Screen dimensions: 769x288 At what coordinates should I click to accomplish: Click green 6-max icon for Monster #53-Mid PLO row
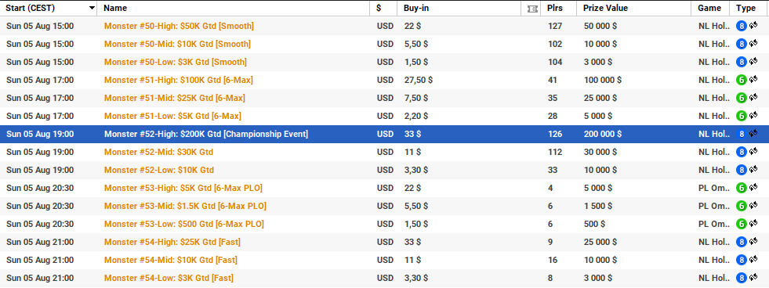[x=741, y=206]
